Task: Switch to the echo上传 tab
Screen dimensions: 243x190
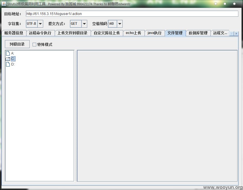Action: pyautogui.click(x=134, y=33)
